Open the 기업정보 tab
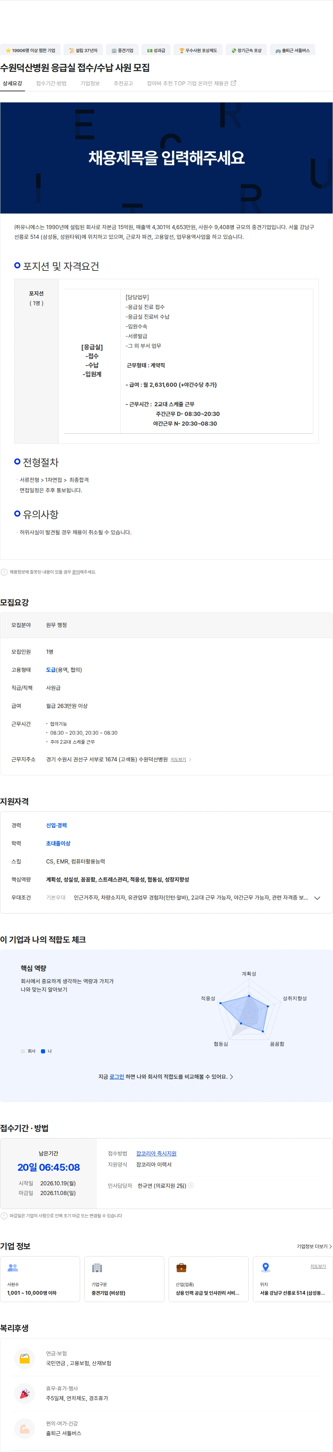The image size is (333, 1452). (x=90, y=83)
